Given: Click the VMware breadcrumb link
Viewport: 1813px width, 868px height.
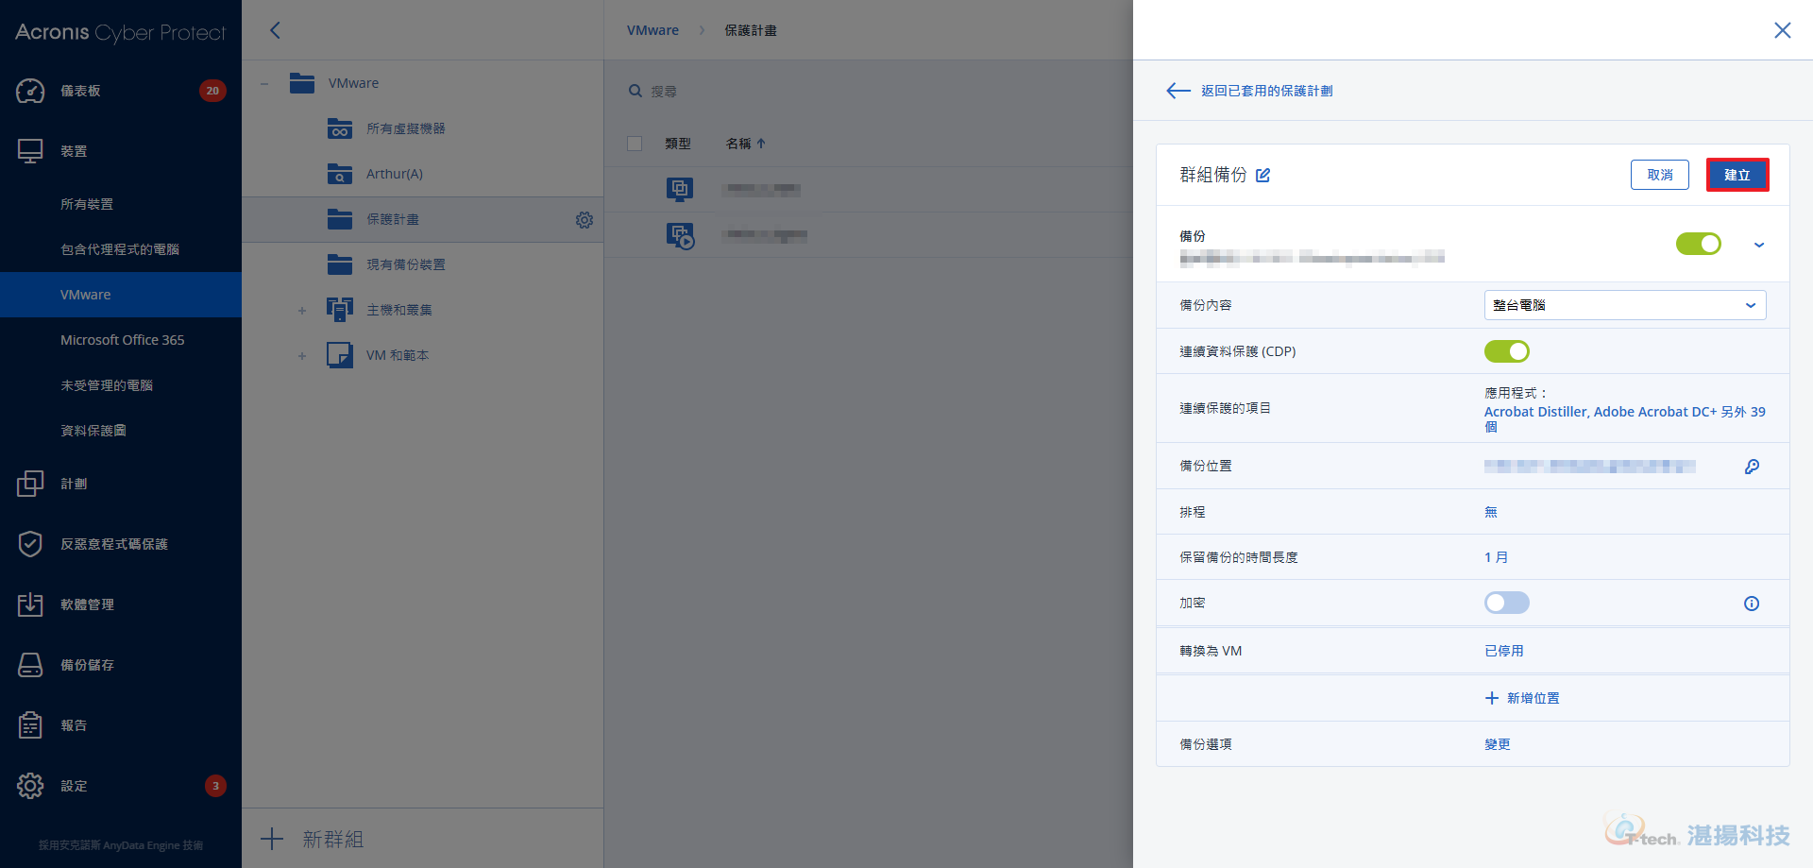Looking at the screenshot, I should [x=652, y=30].
